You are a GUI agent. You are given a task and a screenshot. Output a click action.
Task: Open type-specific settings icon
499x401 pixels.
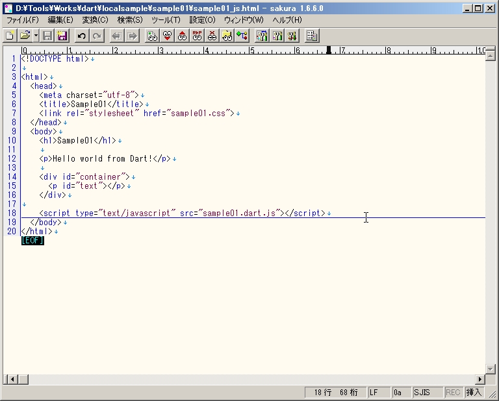[x=277, y=36]
